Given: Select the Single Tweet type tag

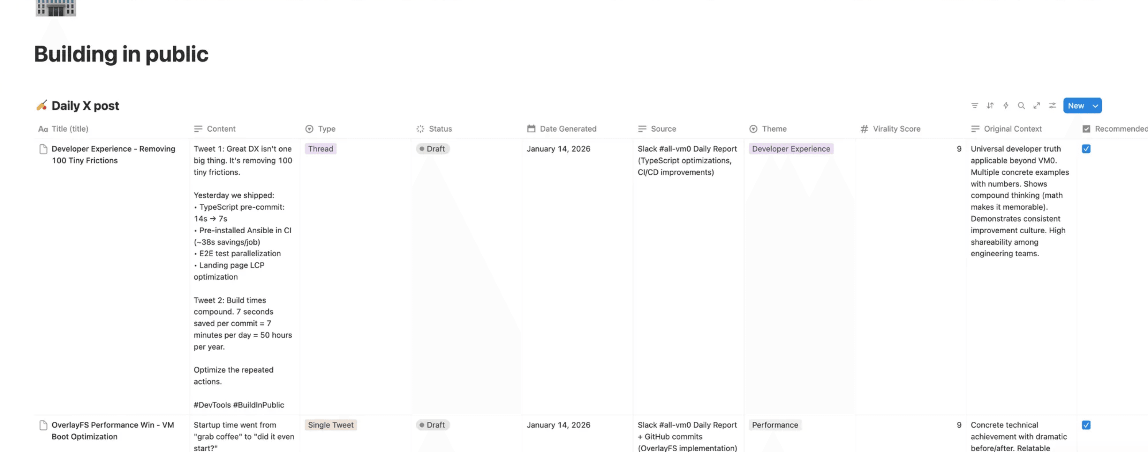Looking at the screenshot, I should pos(331,425).
